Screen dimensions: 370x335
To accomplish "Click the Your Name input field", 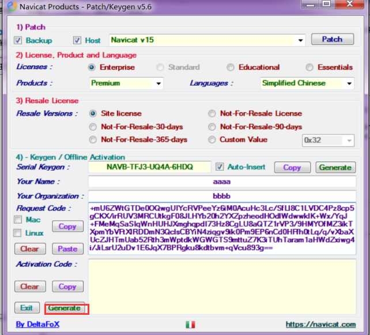I will pyautogui.click(x=222, y=182).
